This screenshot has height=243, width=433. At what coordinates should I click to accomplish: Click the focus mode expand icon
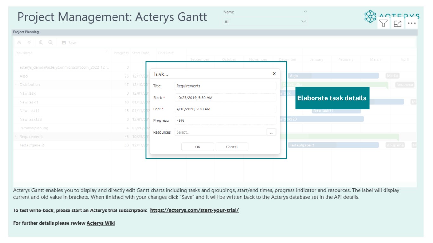click(x=397, y=23)
